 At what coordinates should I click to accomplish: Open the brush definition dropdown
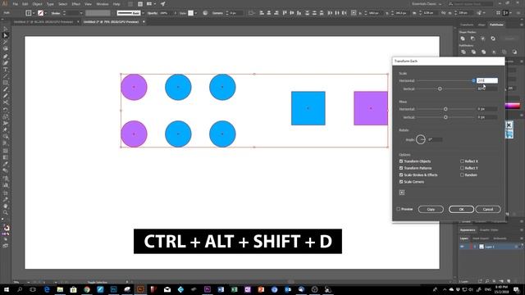click(x=143, y=13)
